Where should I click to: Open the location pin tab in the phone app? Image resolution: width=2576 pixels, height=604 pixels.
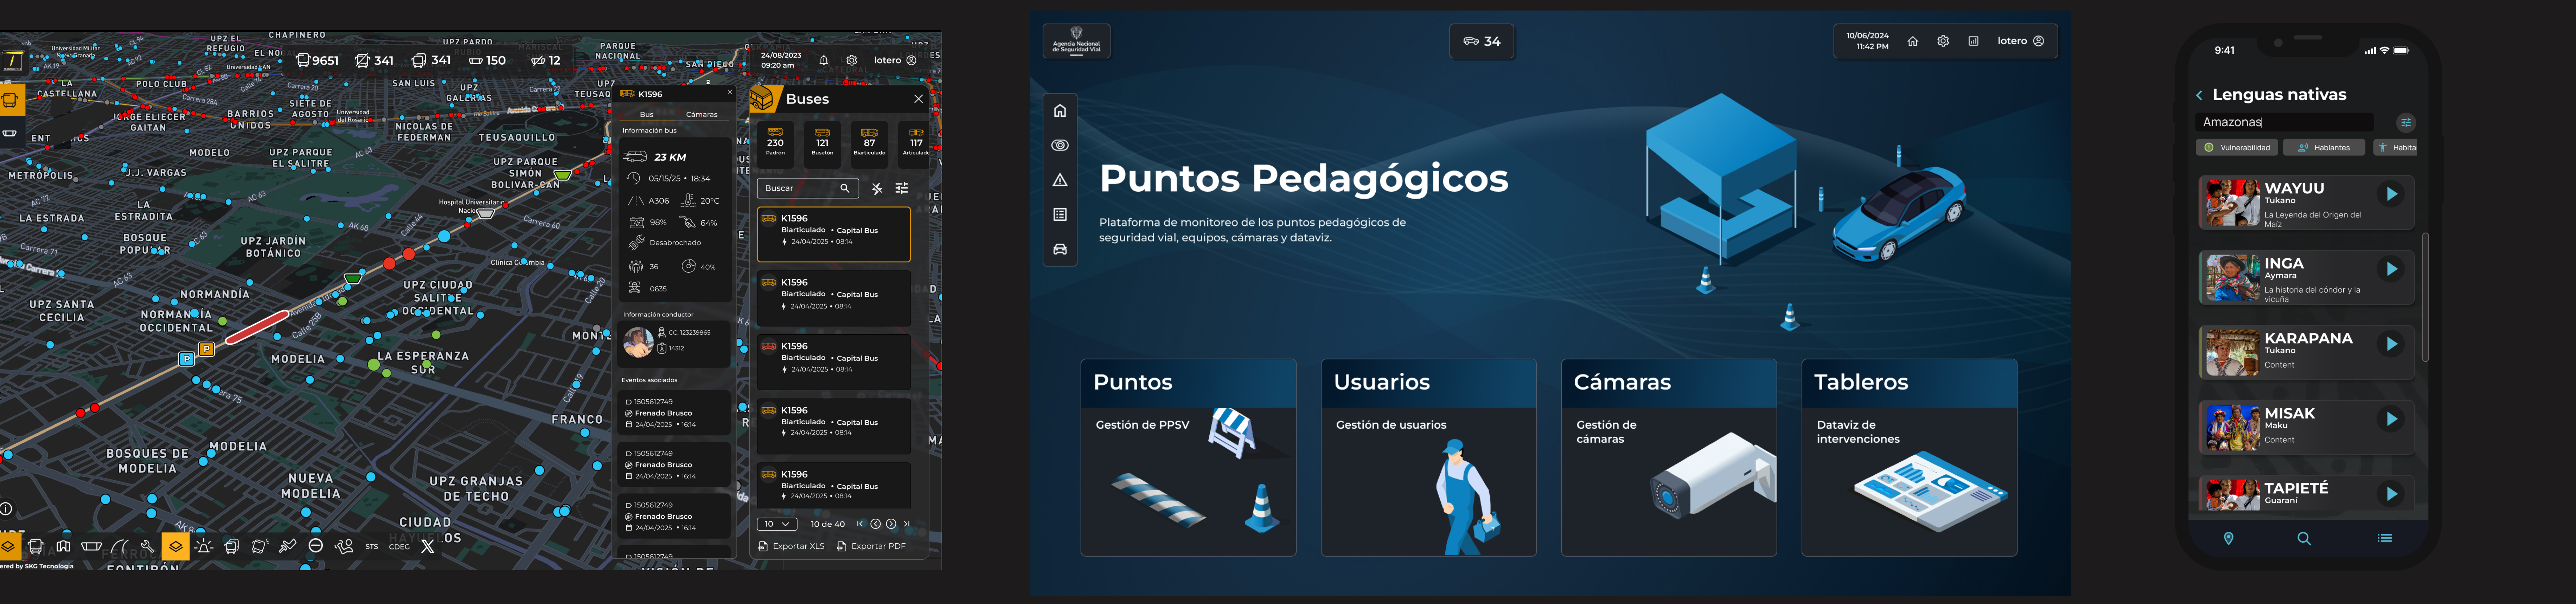(2228, 538)
